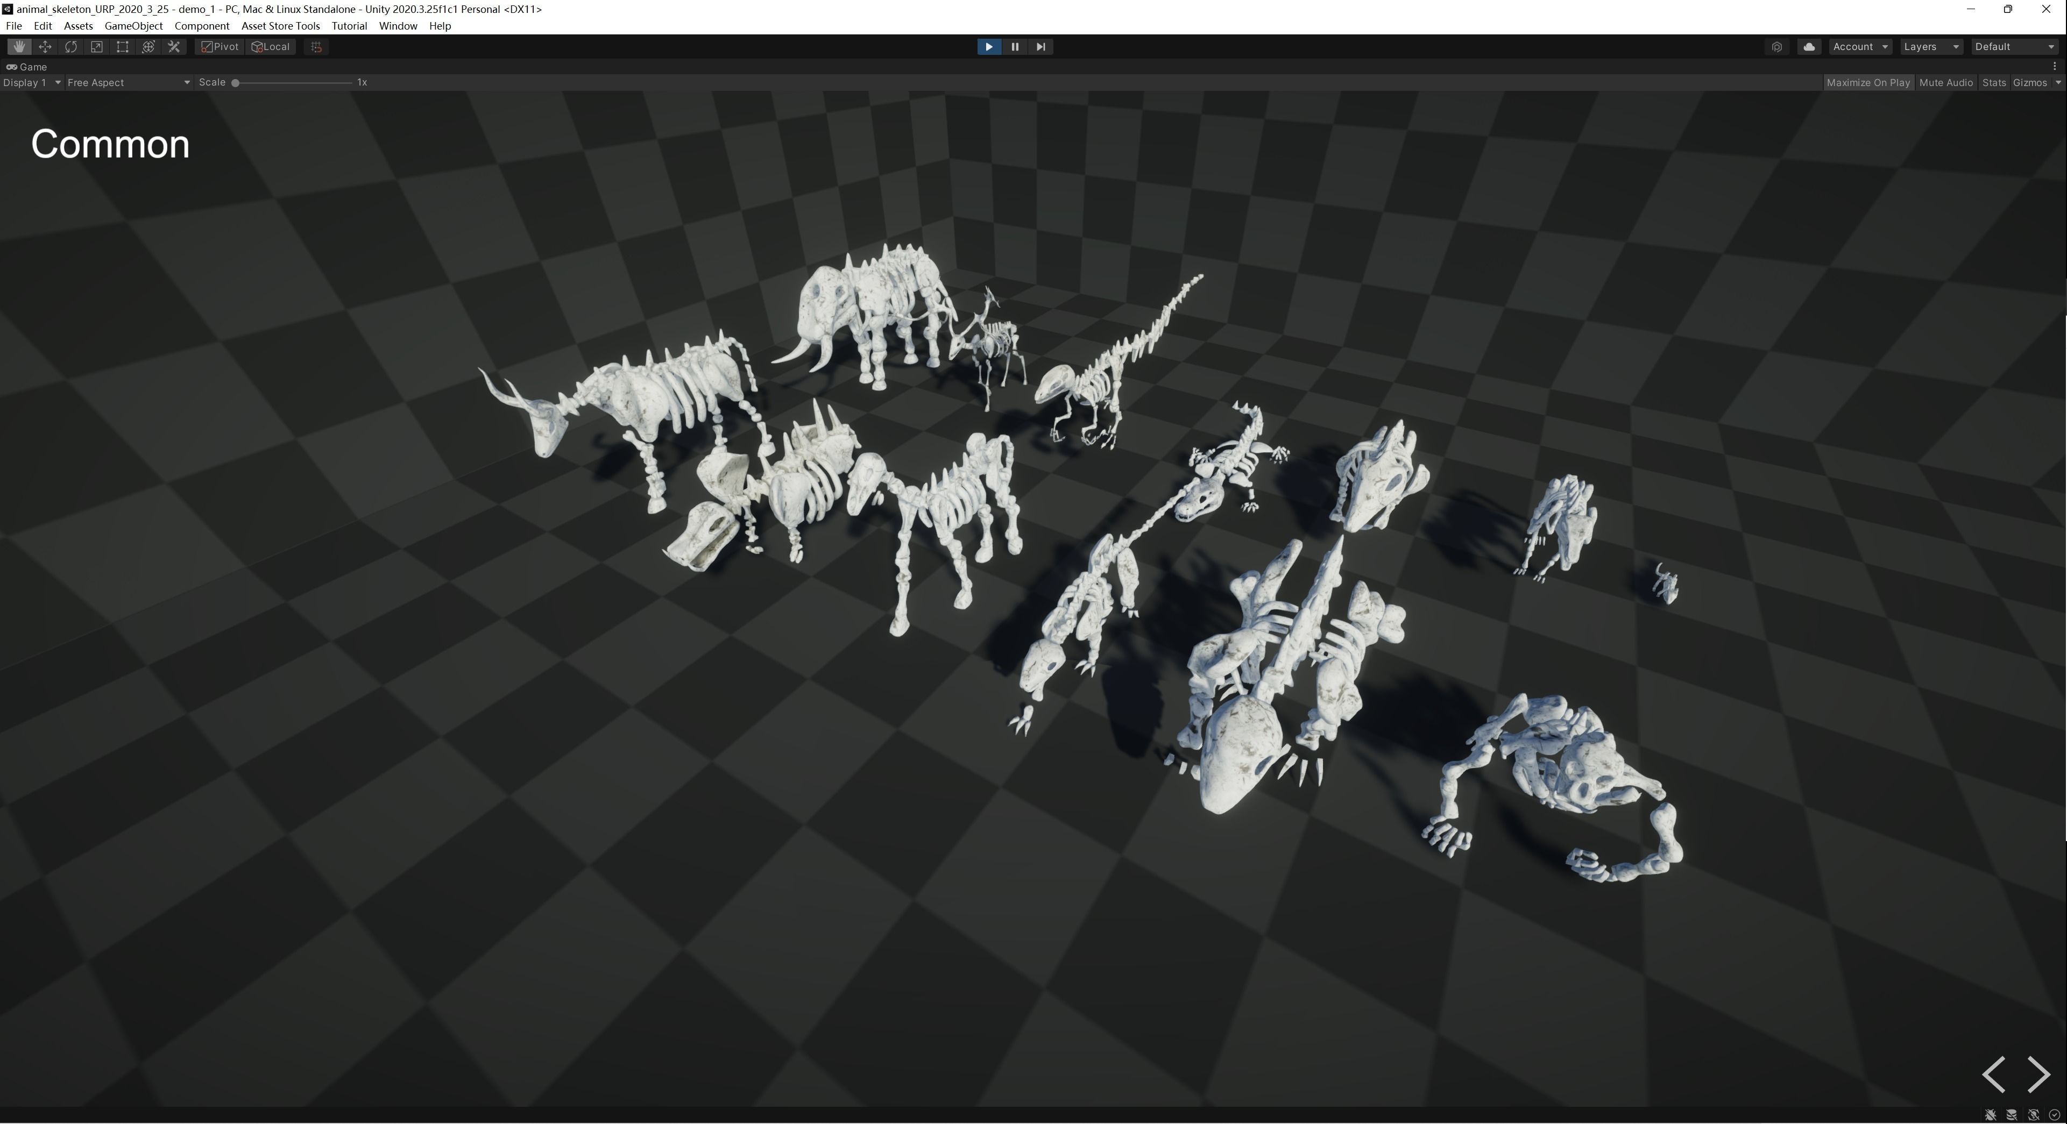Screen dimensions: 2067x1124
Task: Open the Help menu
Action: [440, 26]
